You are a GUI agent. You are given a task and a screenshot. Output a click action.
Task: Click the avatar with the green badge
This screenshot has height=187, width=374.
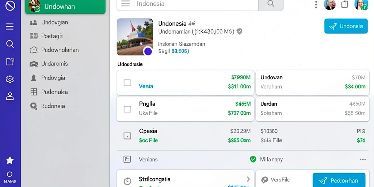click(x=361, y=5)
